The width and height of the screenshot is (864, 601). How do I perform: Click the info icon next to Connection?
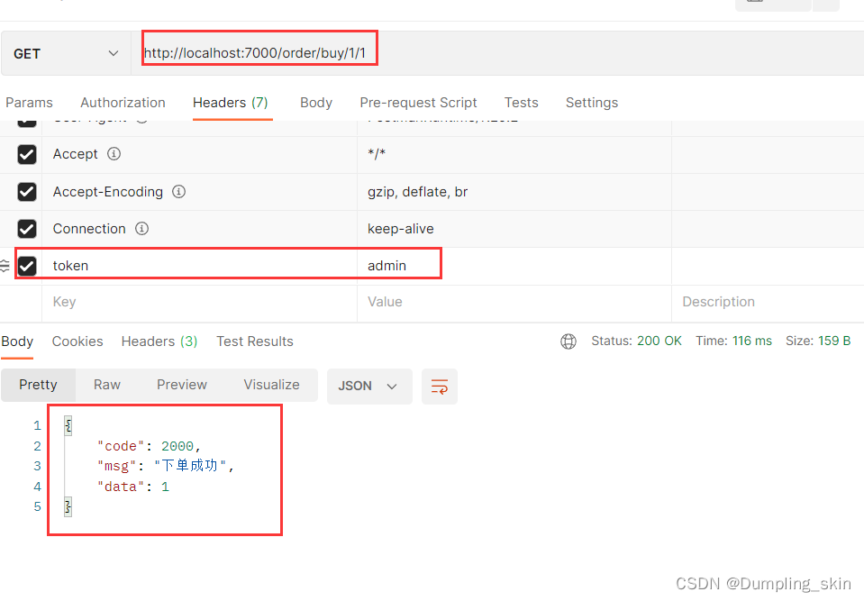tap(141, 228)
